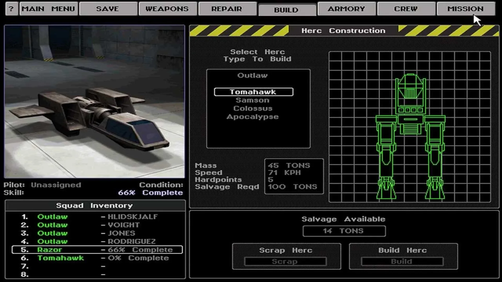Open the Main Menu
Viewport: 502px width, 282px height.
(x=49, y=9)
